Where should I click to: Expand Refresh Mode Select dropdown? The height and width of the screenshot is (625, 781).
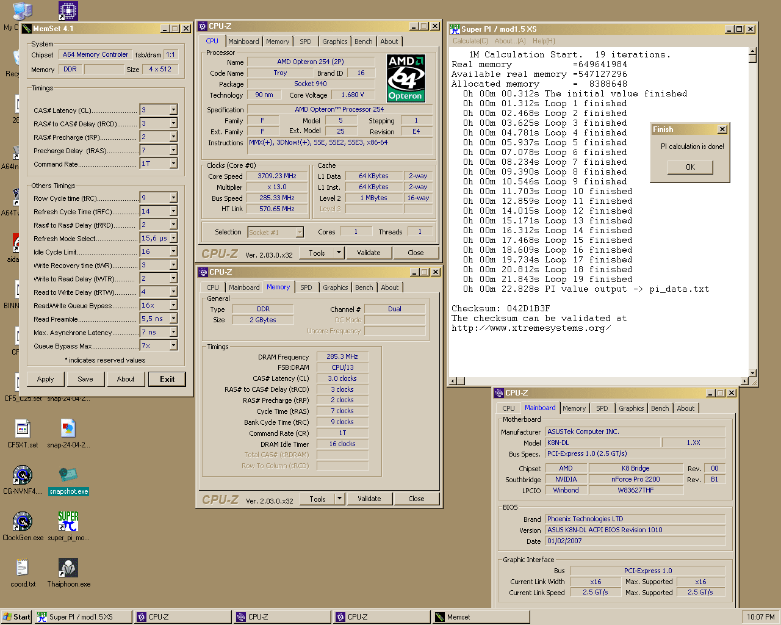(x=173, y=238)
